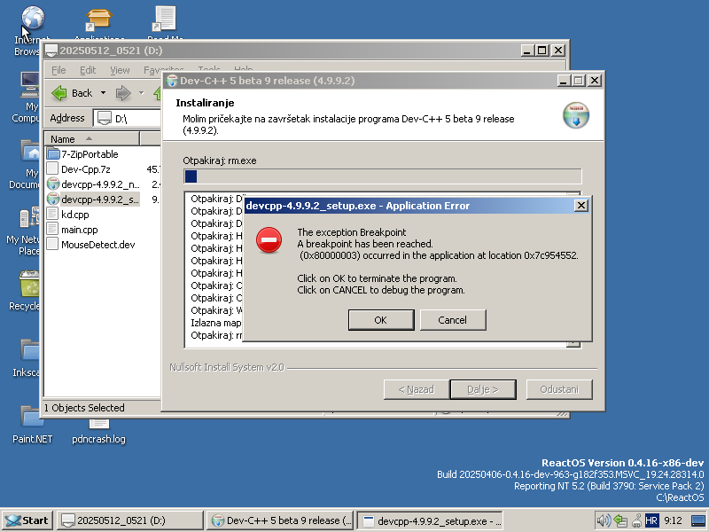Open the My Documents desktop icon
709x532 pixels.
click(26, 164)
